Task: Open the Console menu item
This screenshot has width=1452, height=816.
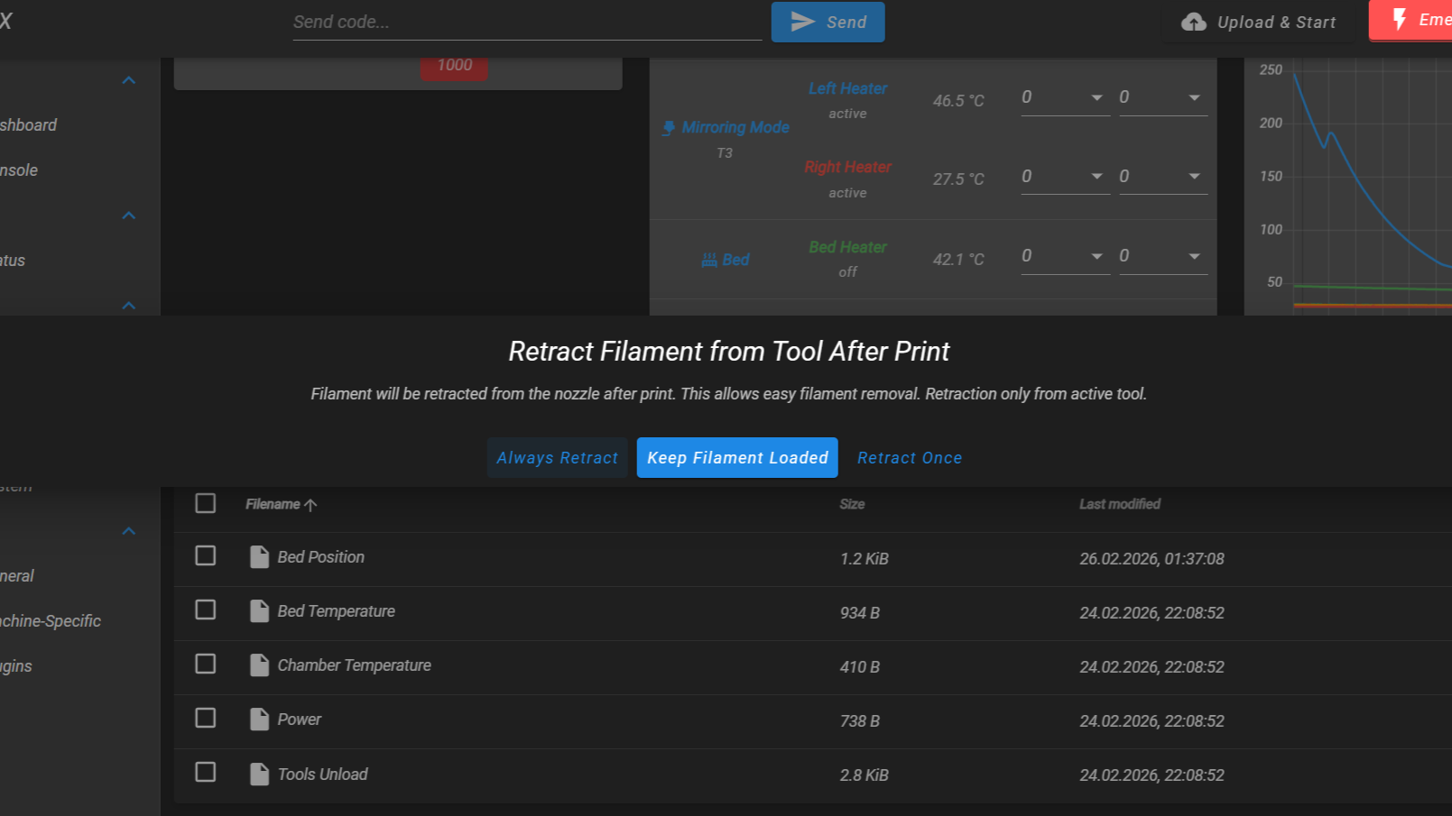Action: click(x=19, y=170)
